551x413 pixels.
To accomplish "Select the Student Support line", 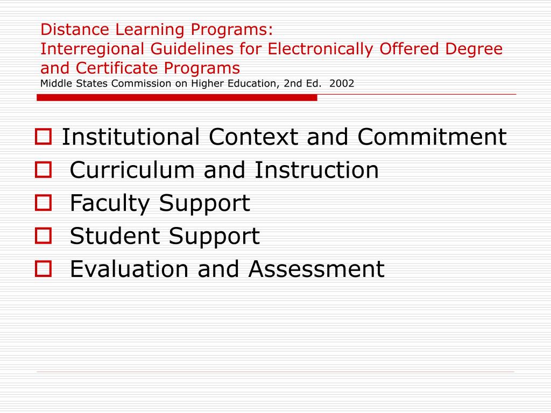I will [x=165, y=237].
